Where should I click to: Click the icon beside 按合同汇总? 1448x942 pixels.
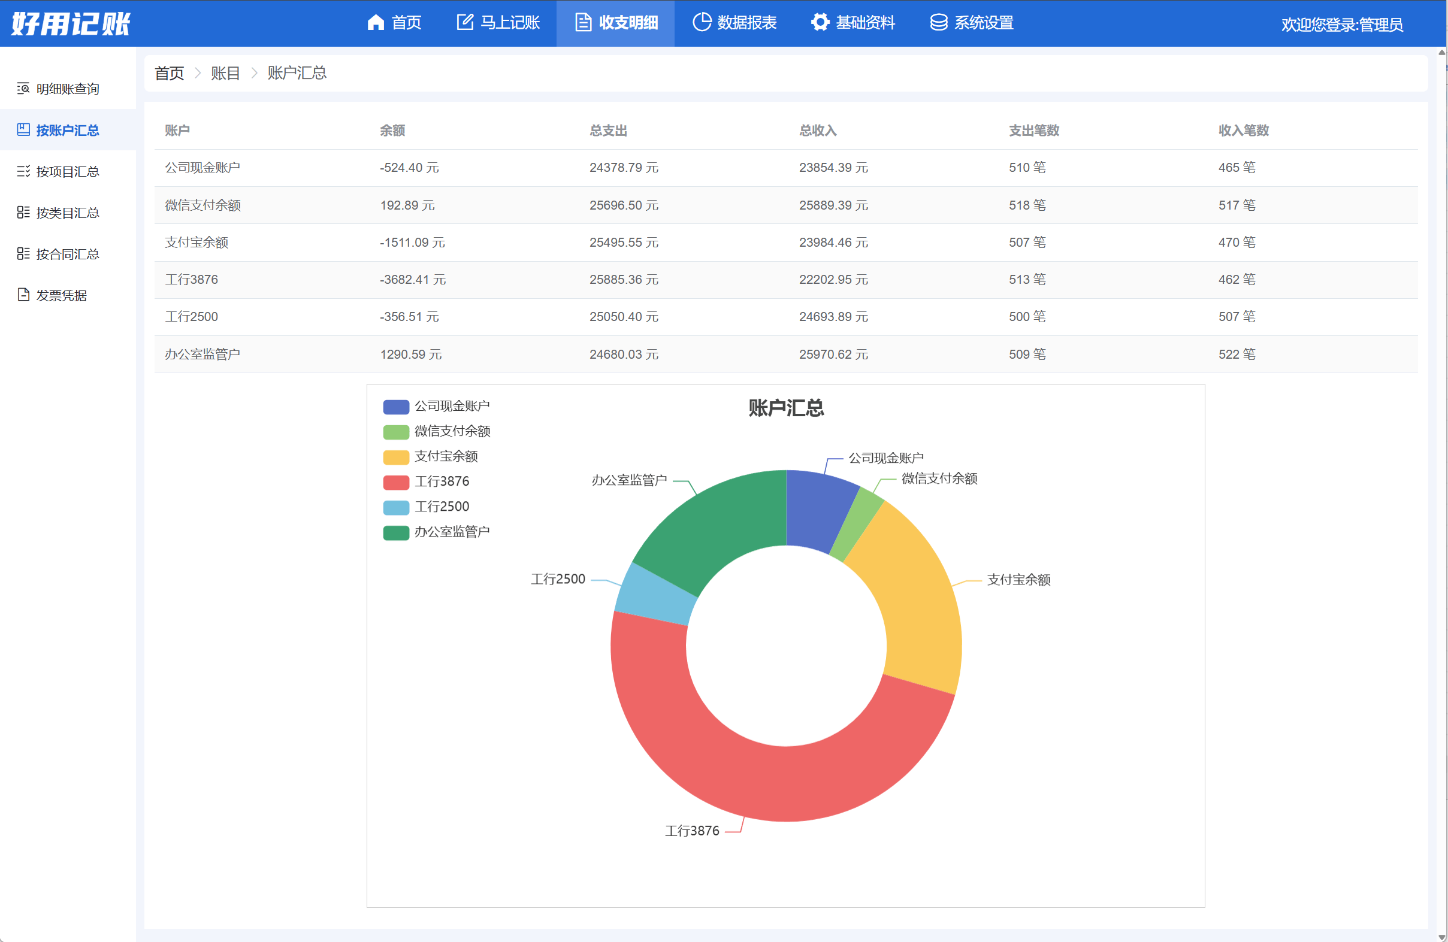(x=23, y=254)
